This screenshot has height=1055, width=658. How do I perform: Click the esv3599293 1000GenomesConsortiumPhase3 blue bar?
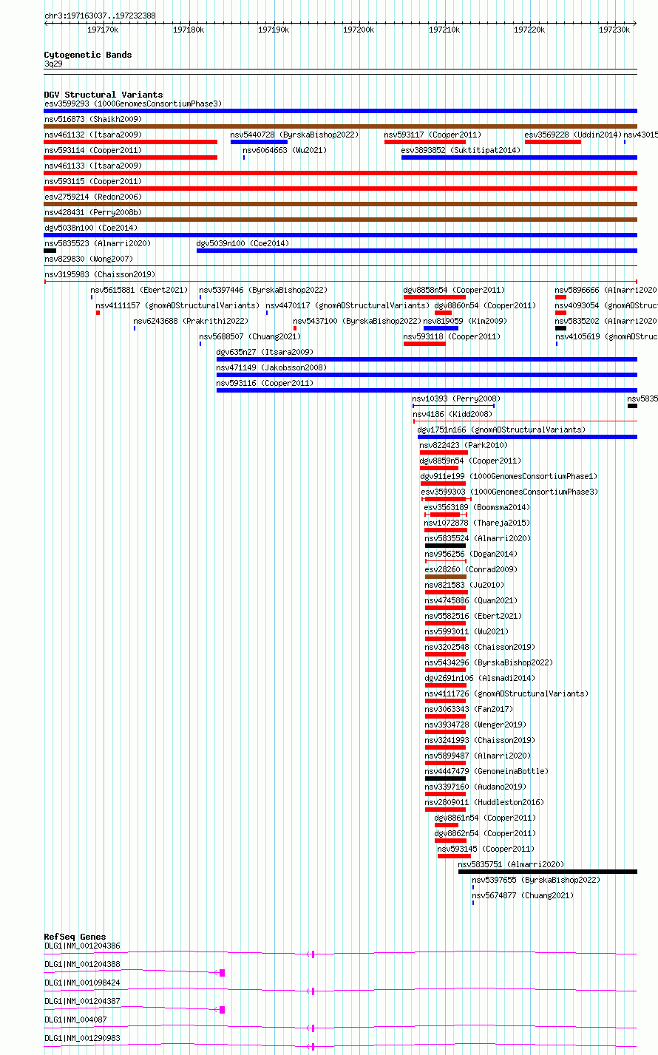(340, 111)
